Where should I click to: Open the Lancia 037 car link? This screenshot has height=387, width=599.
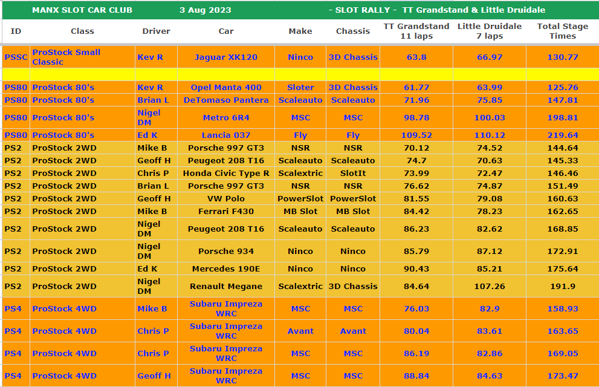(x=225, y=135)
